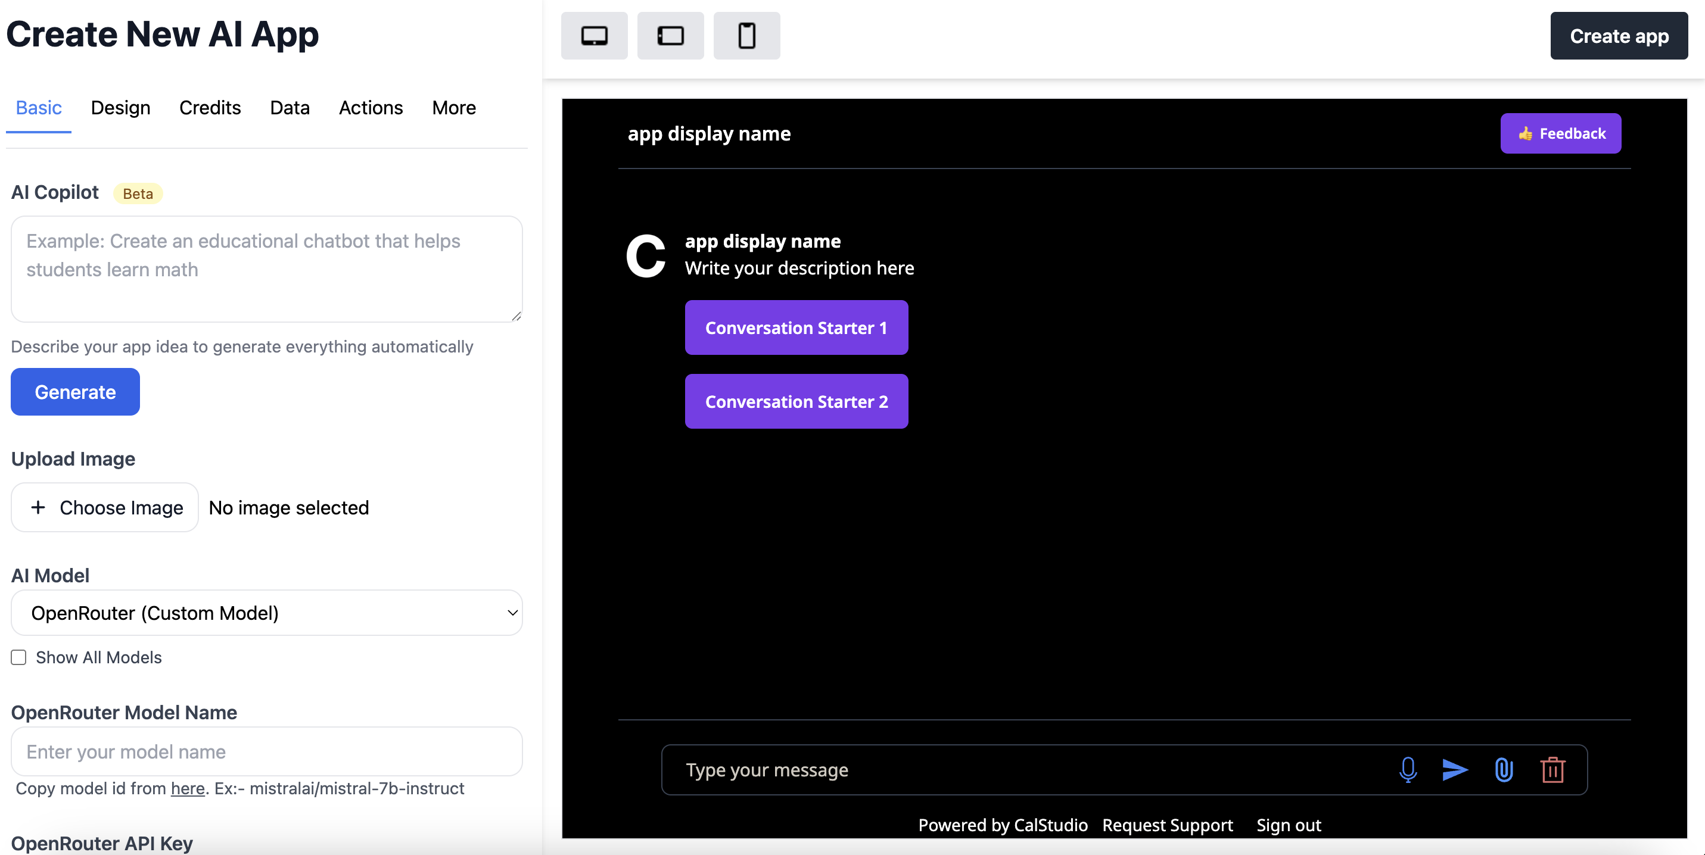The height and width of the screenshot is (855, 1705).
Task: Switch to the Design tab
Action: point(120,107)
